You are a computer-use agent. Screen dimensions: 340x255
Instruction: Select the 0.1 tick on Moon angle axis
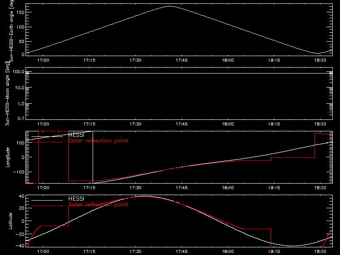coord(21,118)
